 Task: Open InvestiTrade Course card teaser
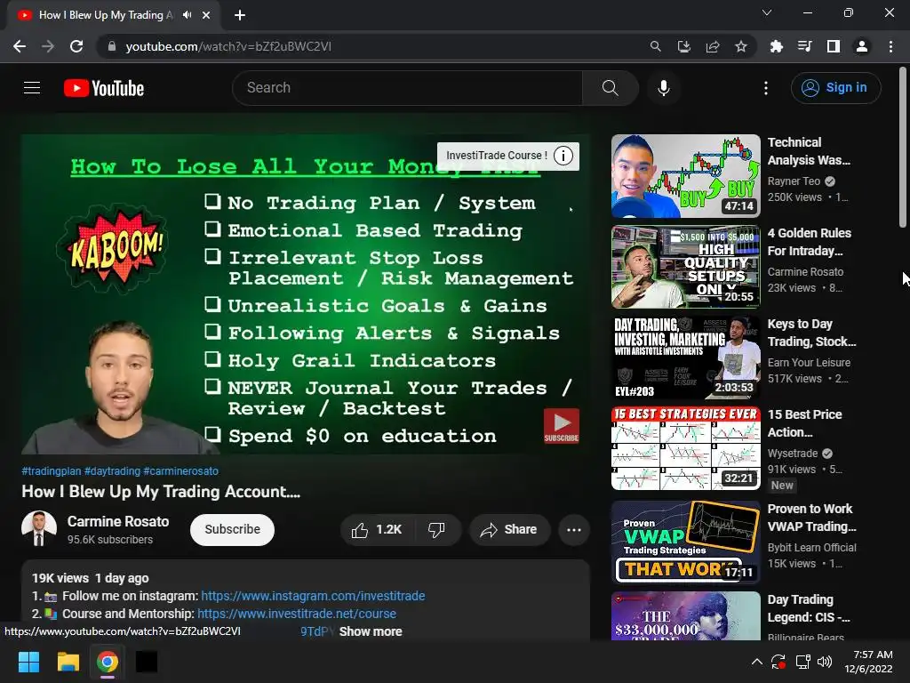[x=496, y=156]
